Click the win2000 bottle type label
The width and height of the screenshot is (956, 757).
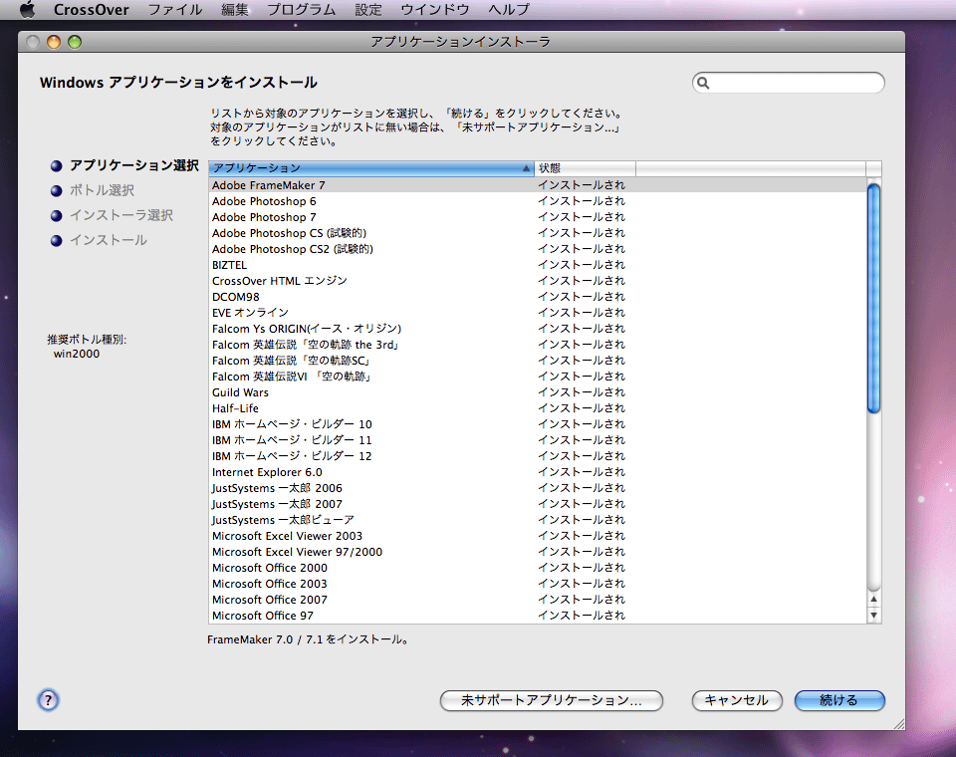point(77,354)
